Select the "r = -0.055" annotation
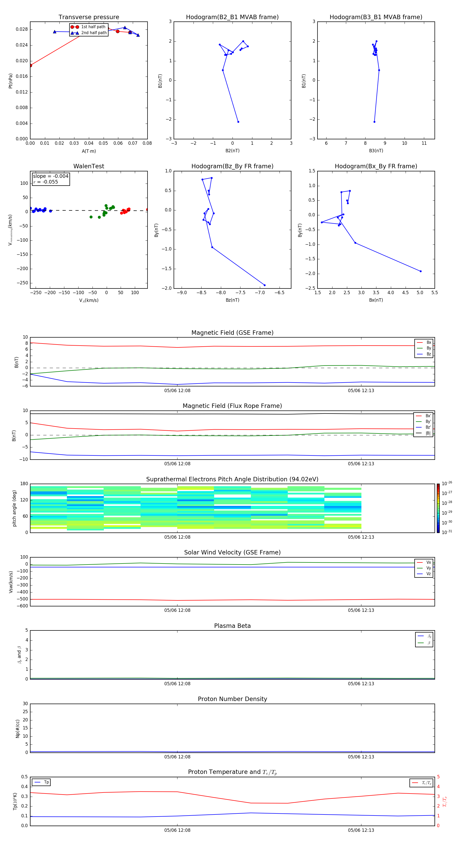 click(x=46, y=182)
